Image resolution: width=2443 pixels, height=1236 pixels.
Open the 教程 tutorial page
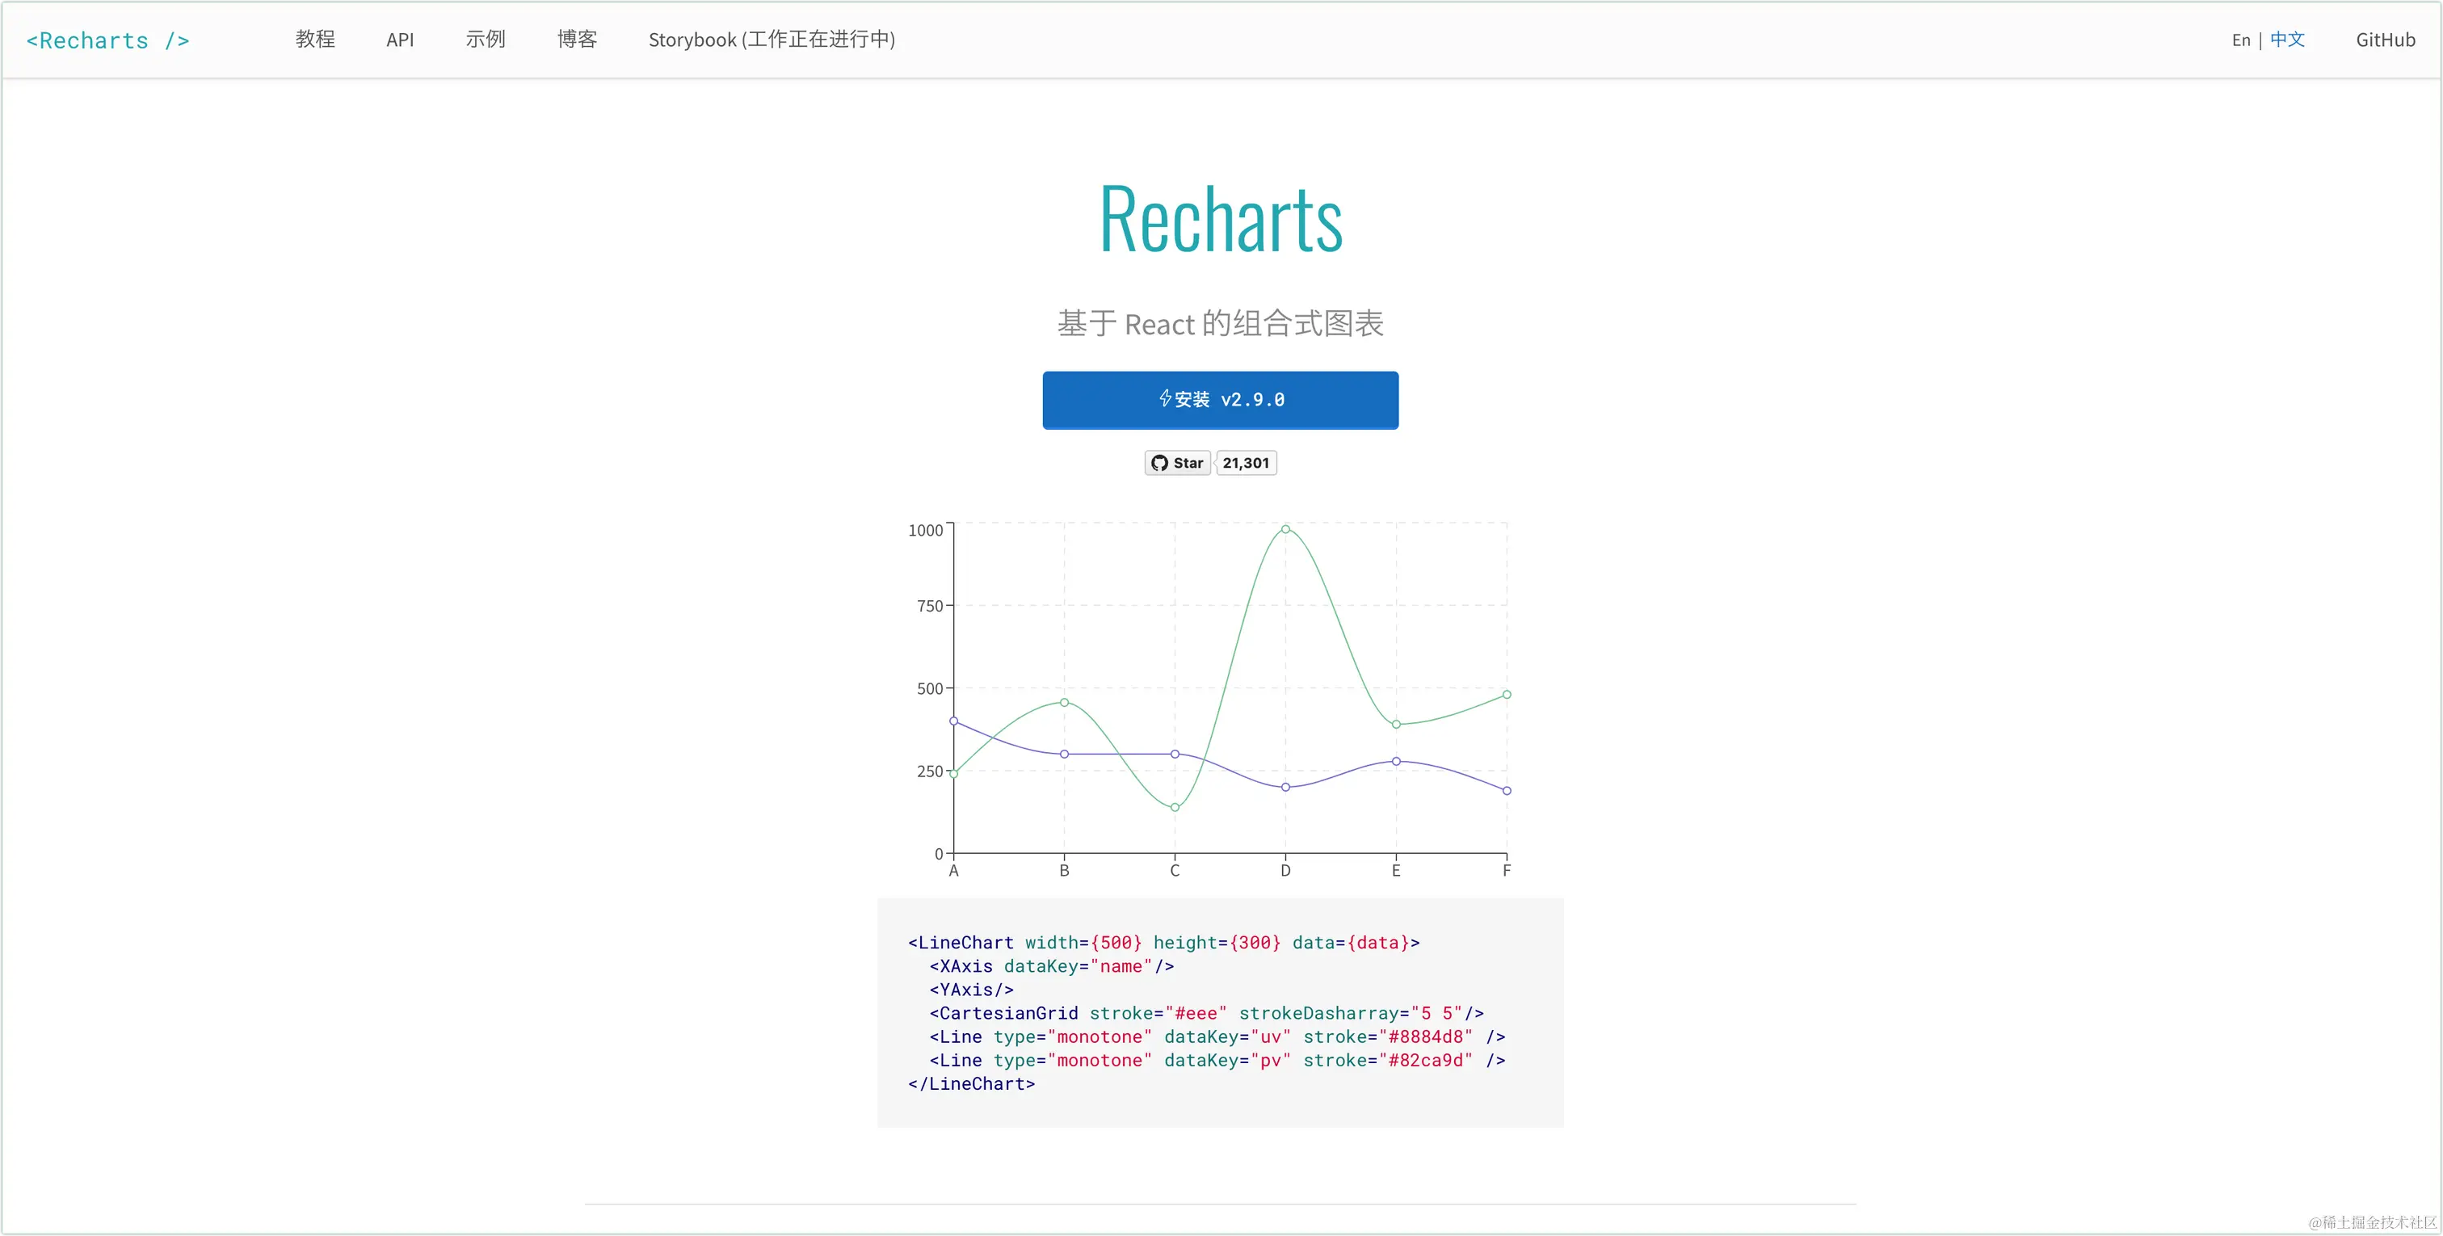click(x=315, y=39)
